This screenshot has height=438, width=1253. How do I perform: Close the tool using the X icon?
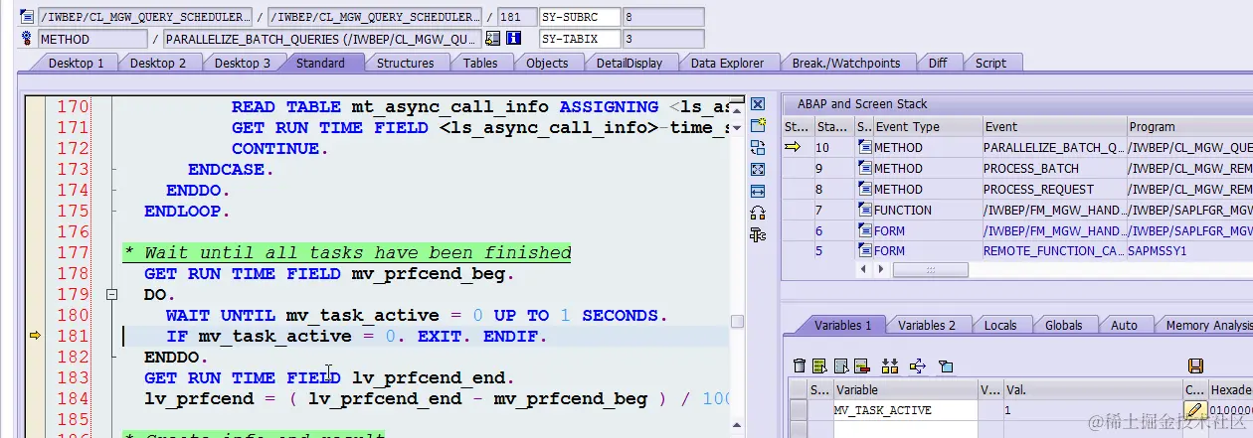pyautogui.click(x=758, y=103)
